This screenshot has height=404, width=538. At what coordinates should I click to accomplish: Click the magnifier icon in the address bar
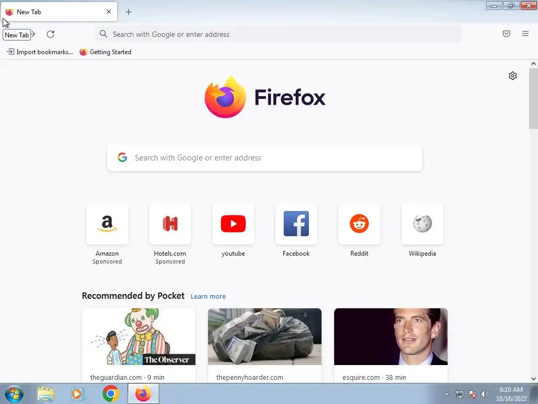click(x=104, y=34)
